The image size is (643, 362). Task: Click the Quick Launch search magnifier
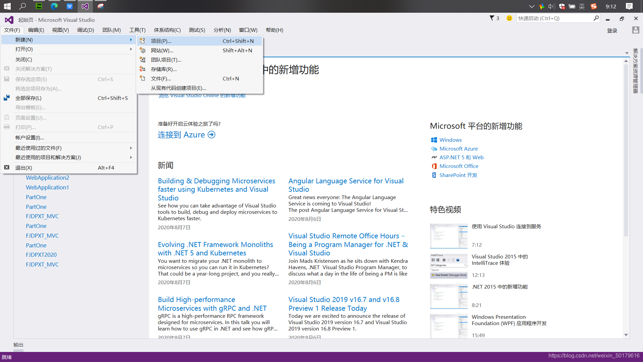tap(596, 18)
